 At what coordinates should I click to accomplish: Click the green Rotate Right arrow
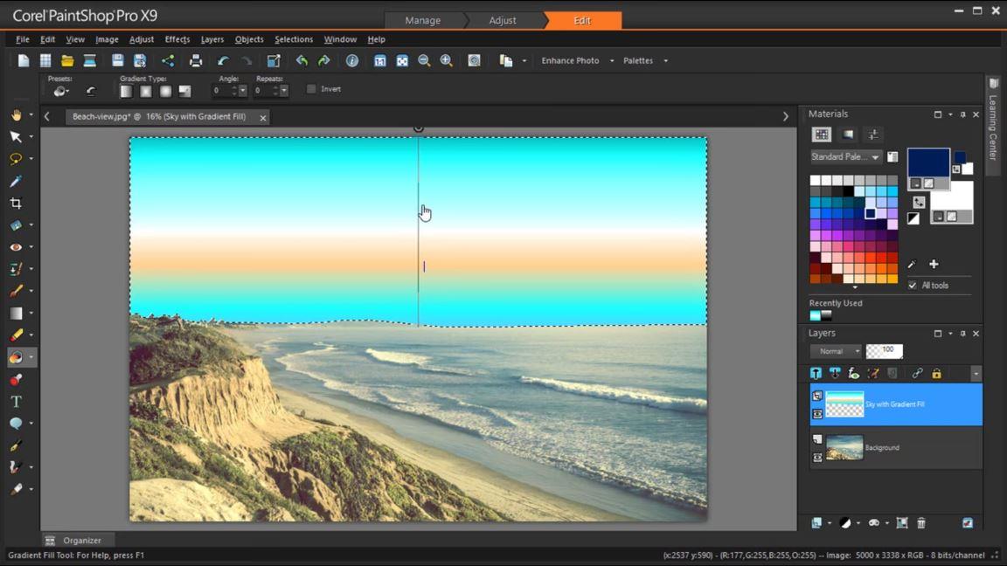323,60
